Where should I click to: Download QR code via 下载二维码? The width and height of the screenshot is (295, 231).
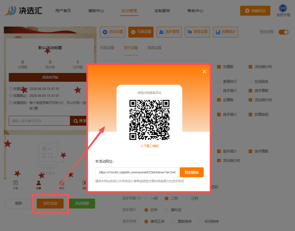(149, 146)
